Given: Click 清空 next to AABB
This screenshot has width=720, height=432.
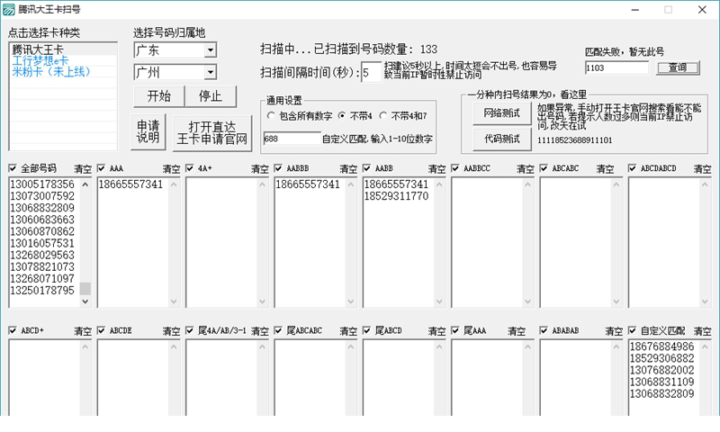Looking at the screenshot, I should coord(437,169).
